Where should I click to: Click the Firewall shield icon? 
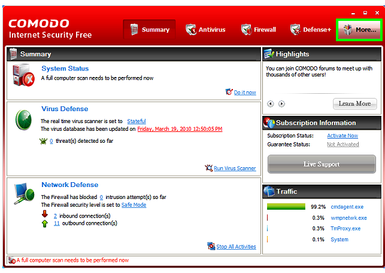(246, 30)
